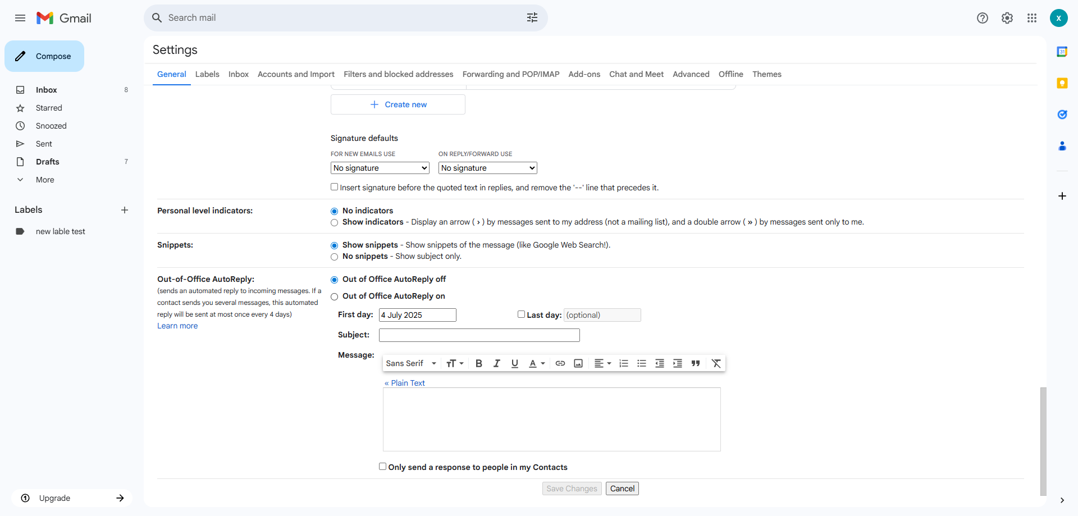
Task: Open Google Keep side panel
Action: coord(1062,83)
